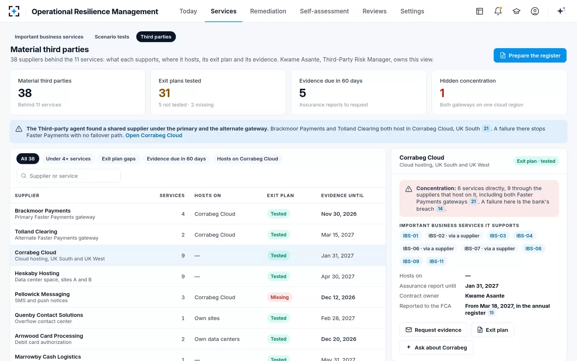Open the table layout icon in the header
The width and height of the screenshot is (577, 361).
(x=480, y=11)
